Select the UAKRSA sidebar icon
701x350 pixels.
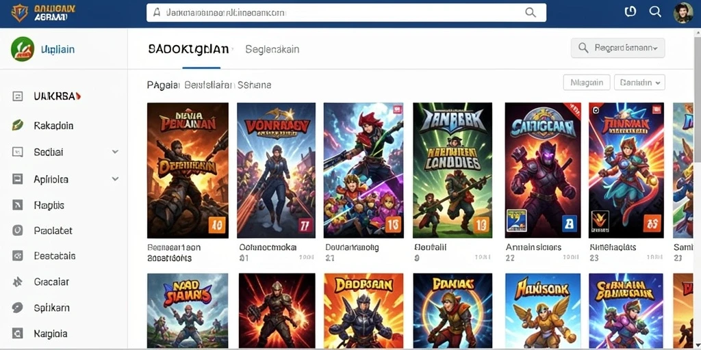[17, 96]
